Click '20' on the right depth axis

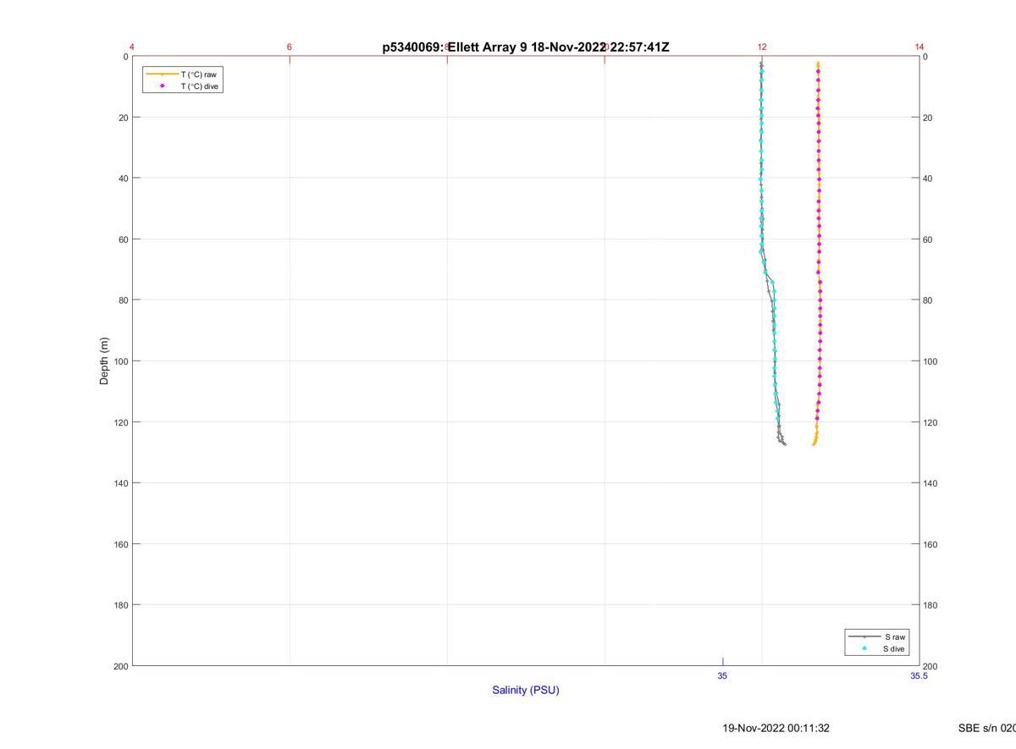point(927,118)
